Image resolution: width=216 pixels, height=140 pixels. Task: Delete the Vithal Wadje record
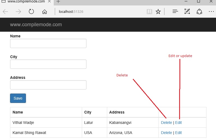(166, 123)
